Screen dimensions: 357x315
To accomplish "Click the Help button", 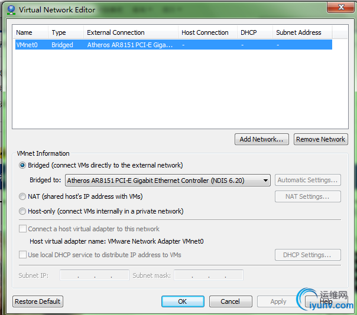I will click(326, 301).
